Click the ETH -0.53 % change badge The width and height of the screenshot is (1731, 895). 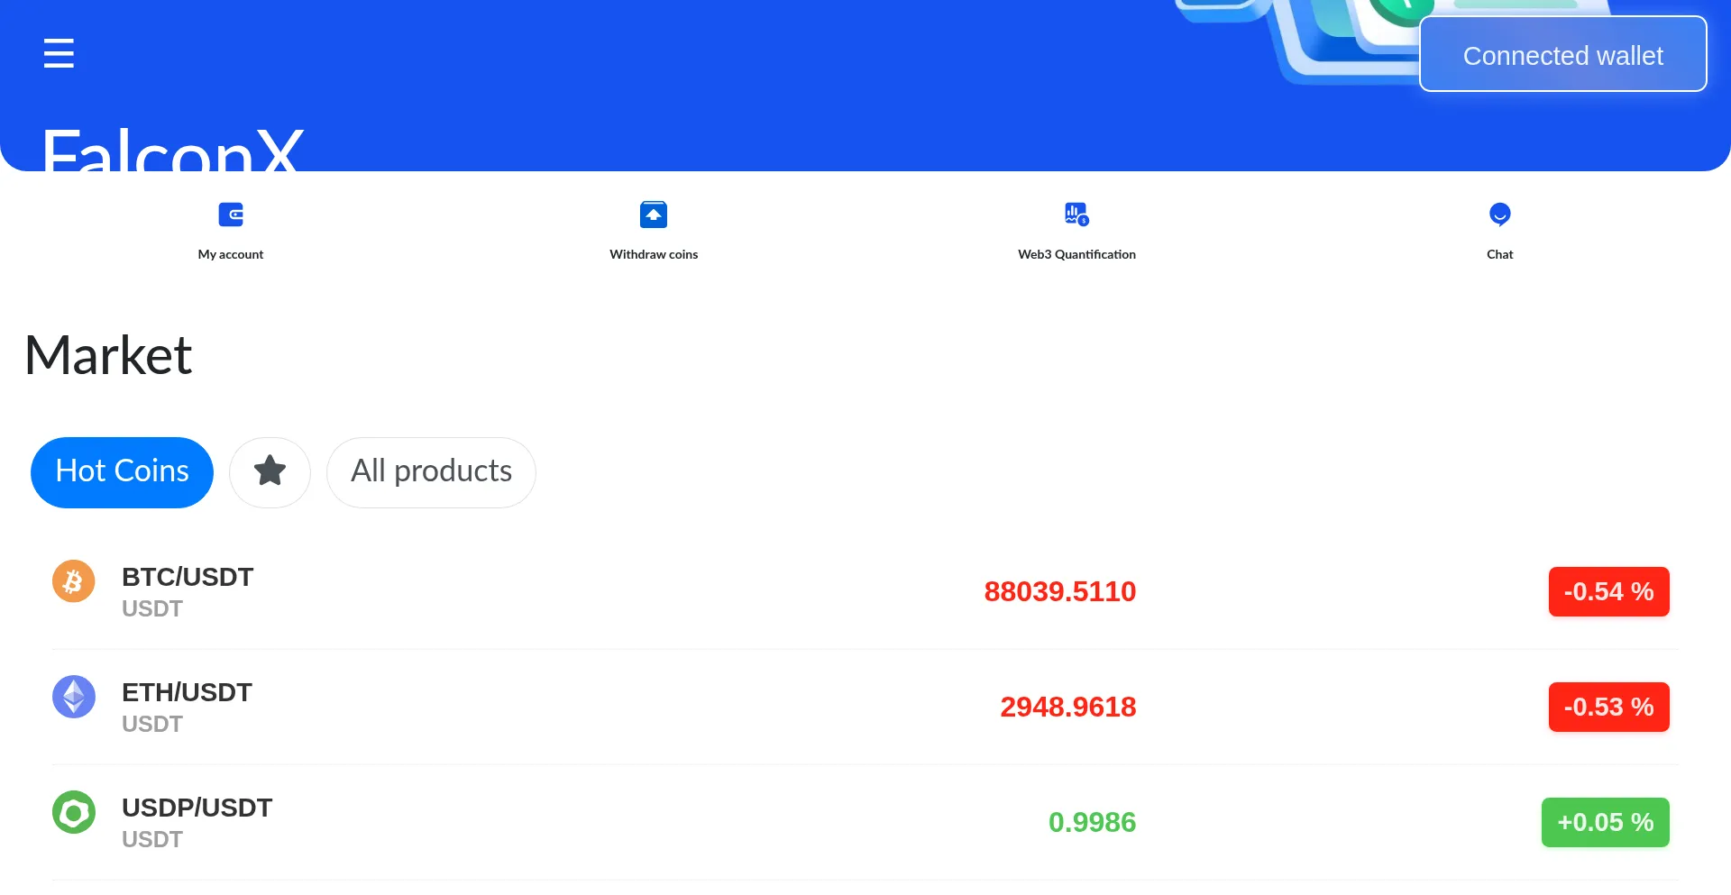(1608, 707)
